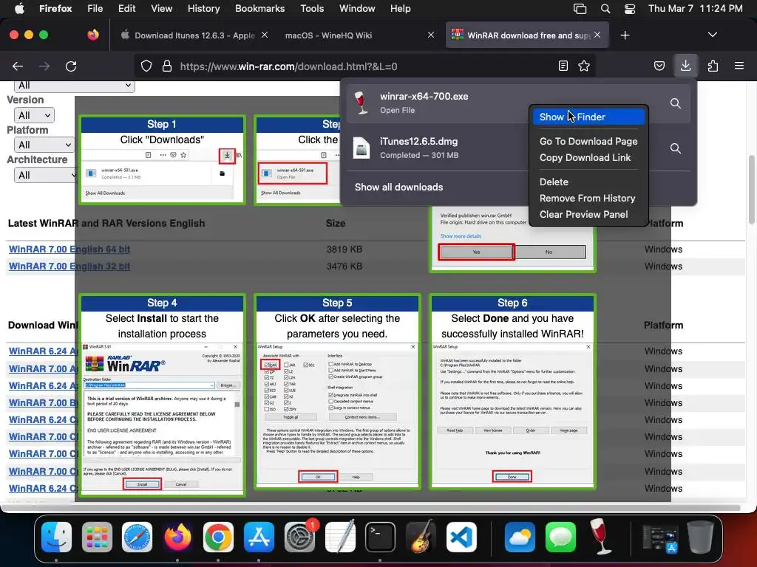
Task: Open Visual Studio Code from the Dock
Action: point(461,537)
